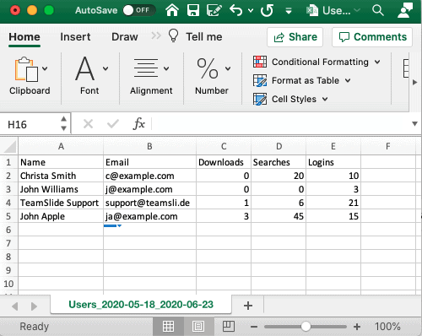Image resolution: width=422 pixels, height=336 pixels.
Task: Select column D header
Action: pyautogui.click(x=279, y=146)
